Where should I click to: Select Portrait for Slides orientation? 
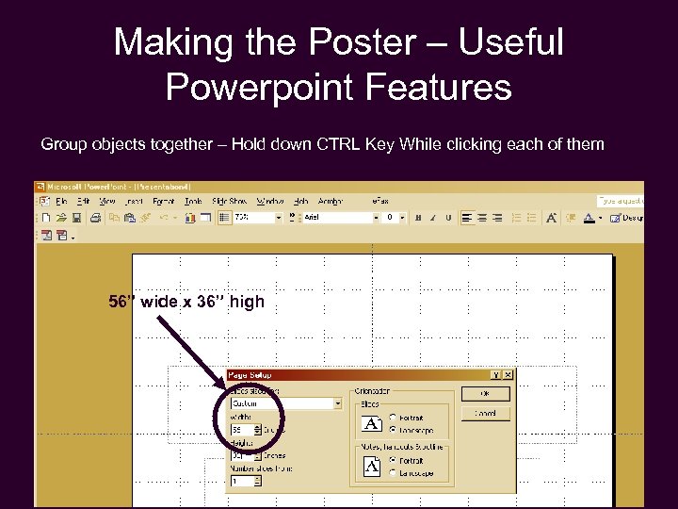393,418
